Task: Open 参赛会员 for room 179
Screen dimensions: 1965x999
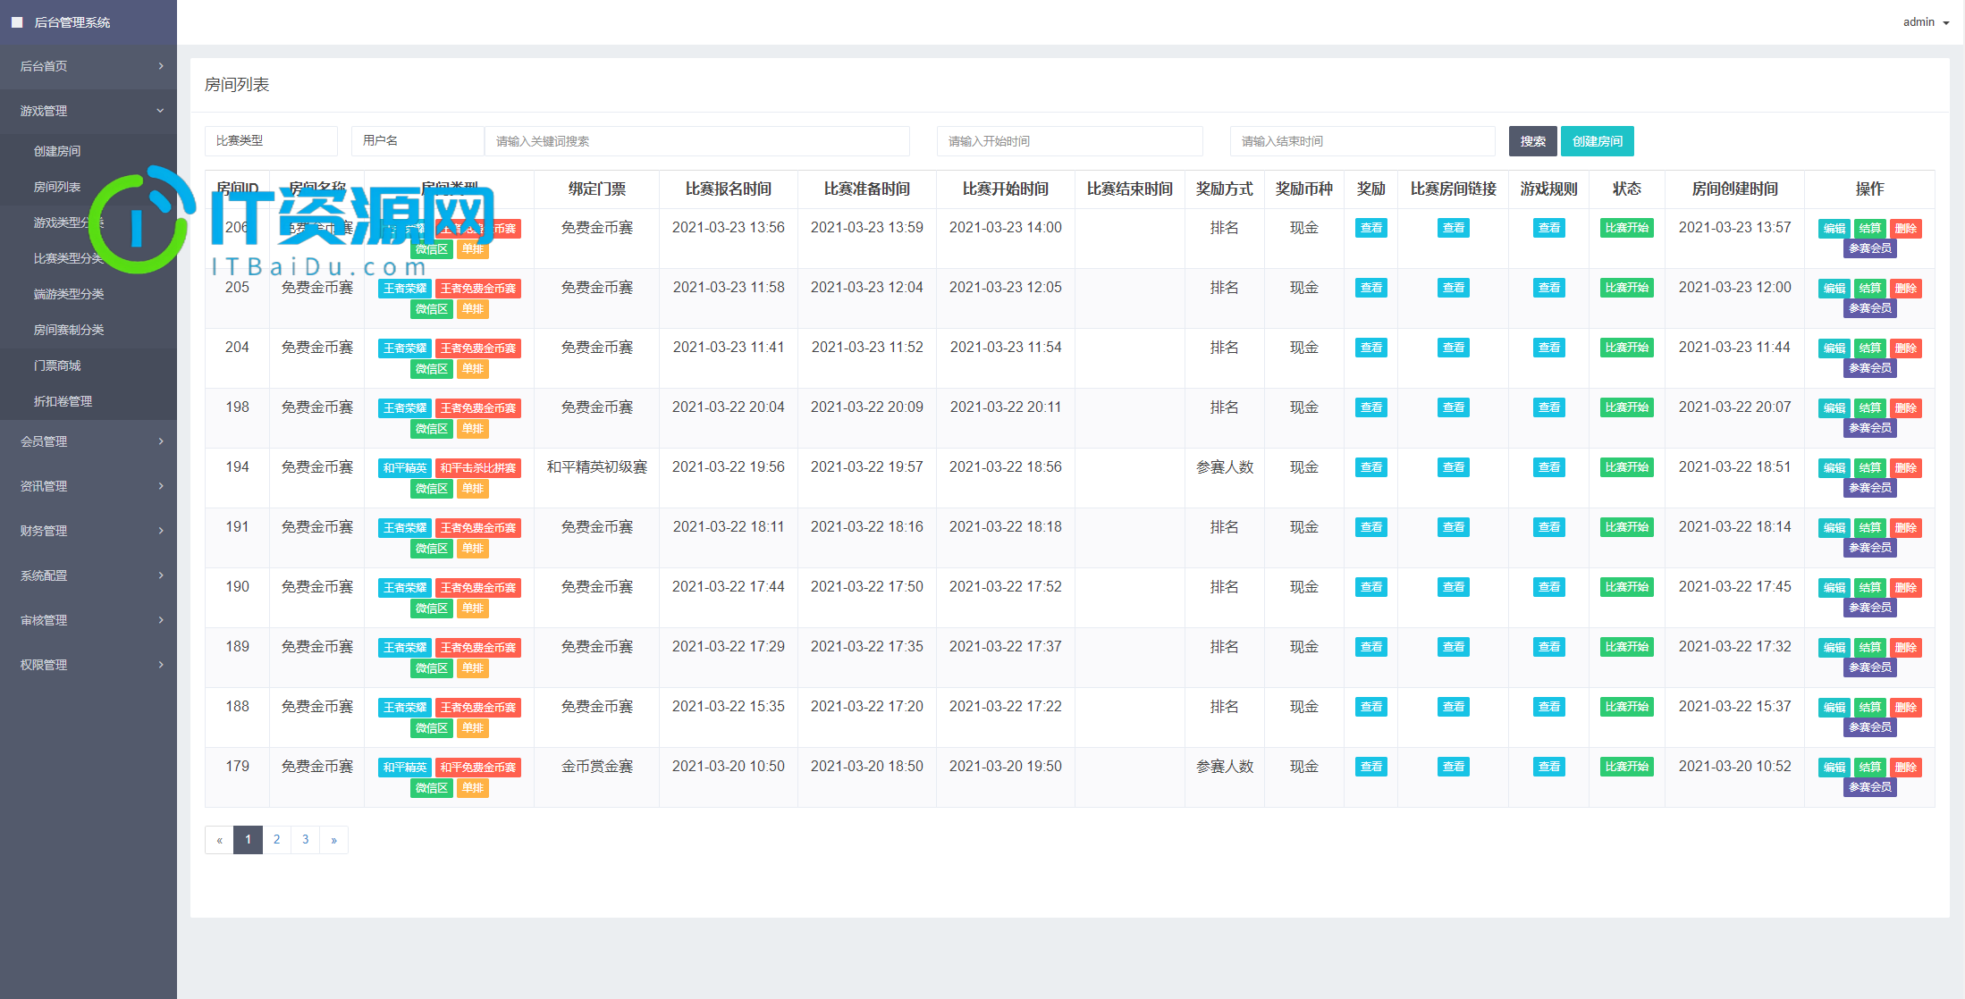Action: (x=1869, y=787)
